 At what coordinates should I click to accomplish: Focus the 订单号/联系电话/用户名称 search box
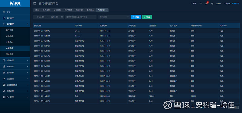81,17
